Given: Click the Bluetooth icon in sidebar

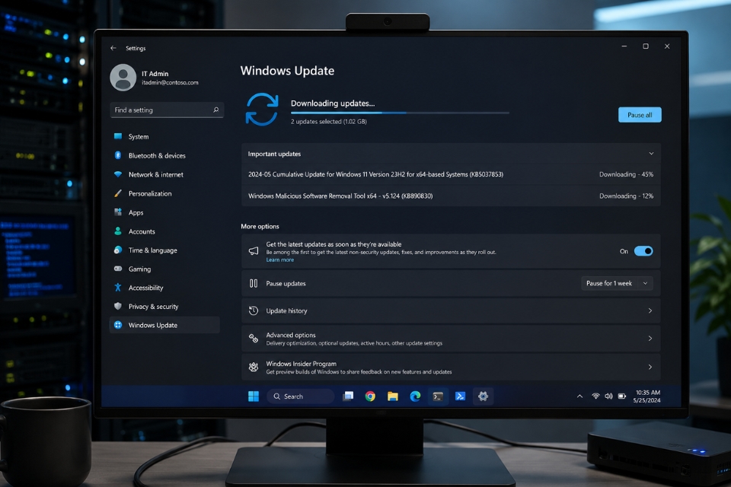Looking at the screenshot, I should tap(118, 155).
